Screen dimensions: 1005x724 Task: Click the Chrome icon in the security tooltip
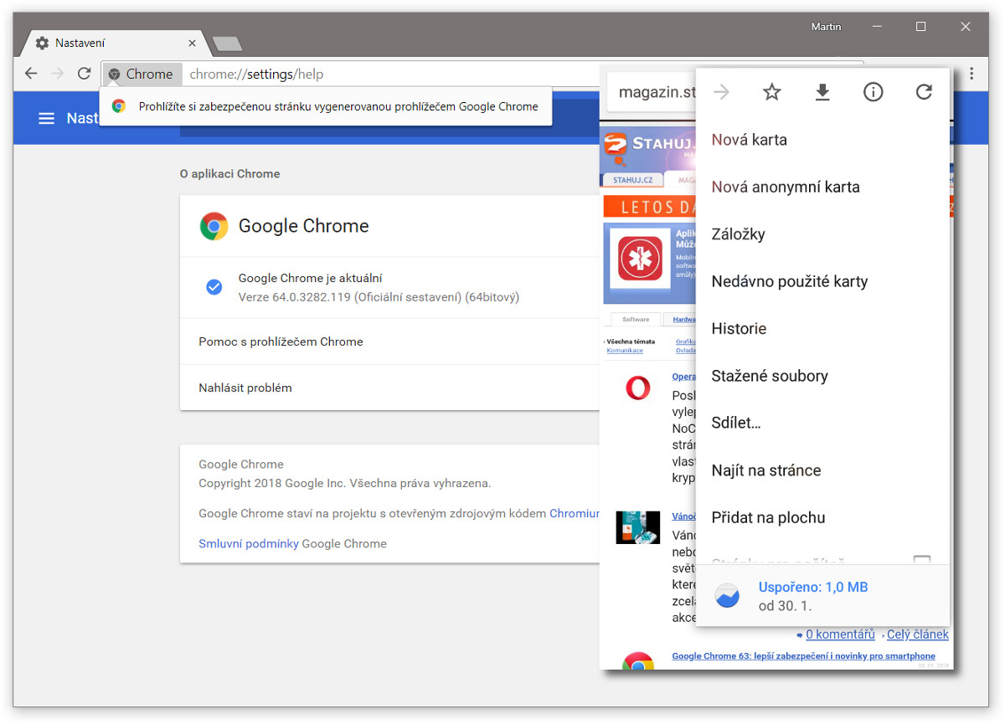(x=119, y=106)
